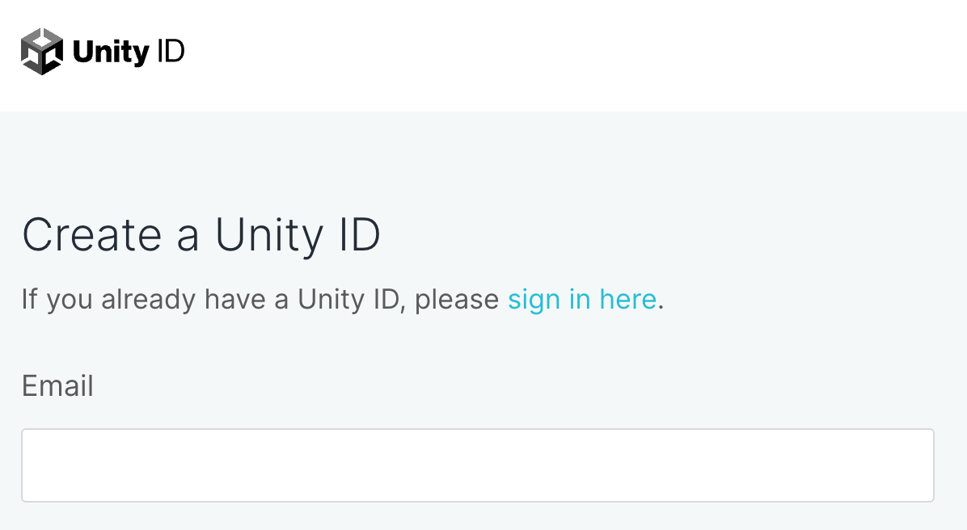Select the word "here" in the sign-in link
This screenshot has height=530, width=967.
pyautogui.click(x=627, y=300)
